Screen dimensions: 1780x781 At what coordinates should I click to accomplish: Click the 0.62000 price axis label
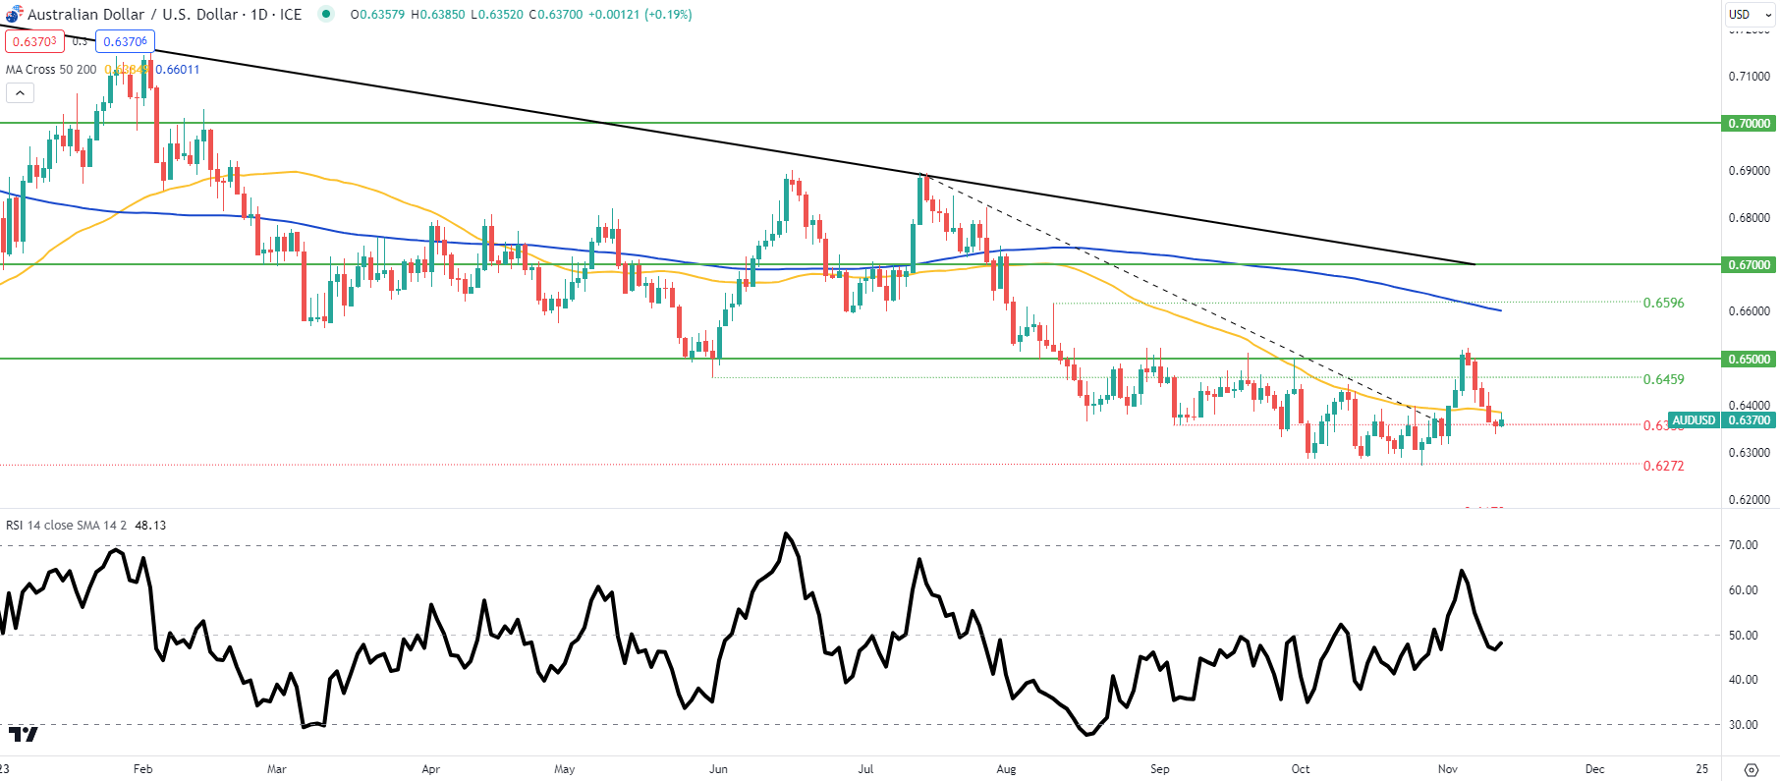tap(1750, 500)
